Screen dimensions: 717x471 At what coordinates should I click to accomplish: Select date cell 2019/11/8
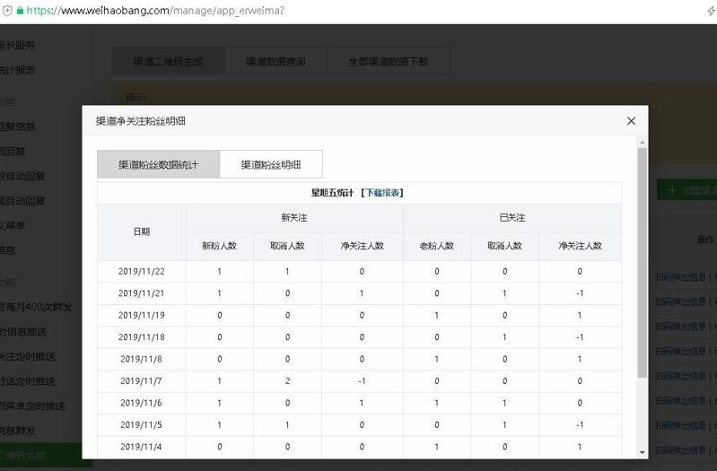click(x=141, y=360)
